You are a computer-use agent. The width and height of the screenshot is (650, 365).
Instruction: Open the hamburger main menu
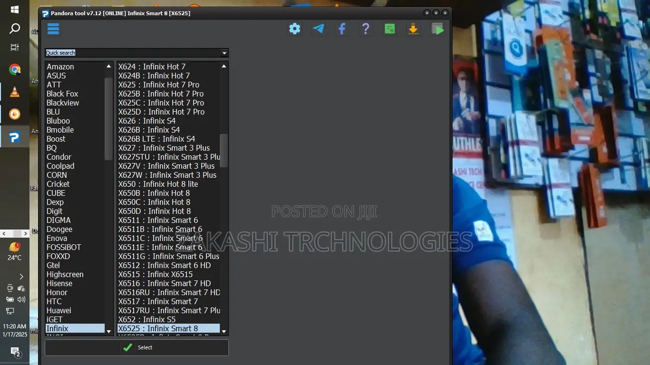click(53, 29)
